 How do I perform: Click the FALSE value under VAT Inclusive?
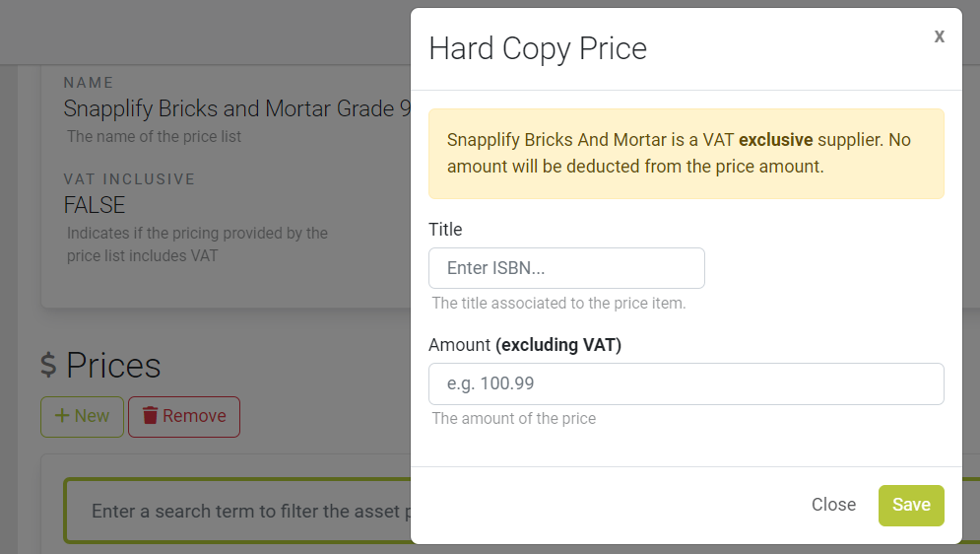95,205
